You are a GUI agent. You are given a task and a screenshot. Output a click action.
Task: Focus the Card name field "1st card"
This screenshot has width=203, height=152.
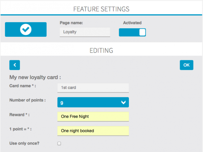click(x=93, y=88)
